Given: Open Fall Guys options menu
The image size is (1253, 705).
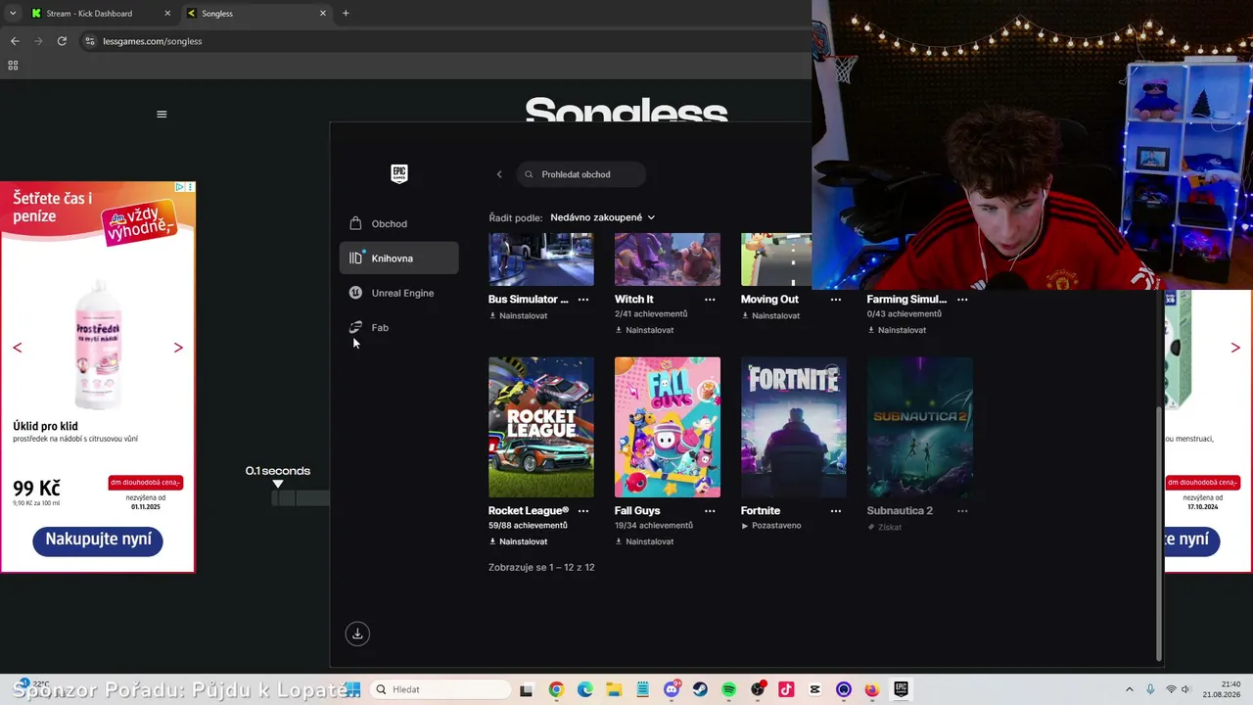Looking at the screenshot, I should 710,511.
